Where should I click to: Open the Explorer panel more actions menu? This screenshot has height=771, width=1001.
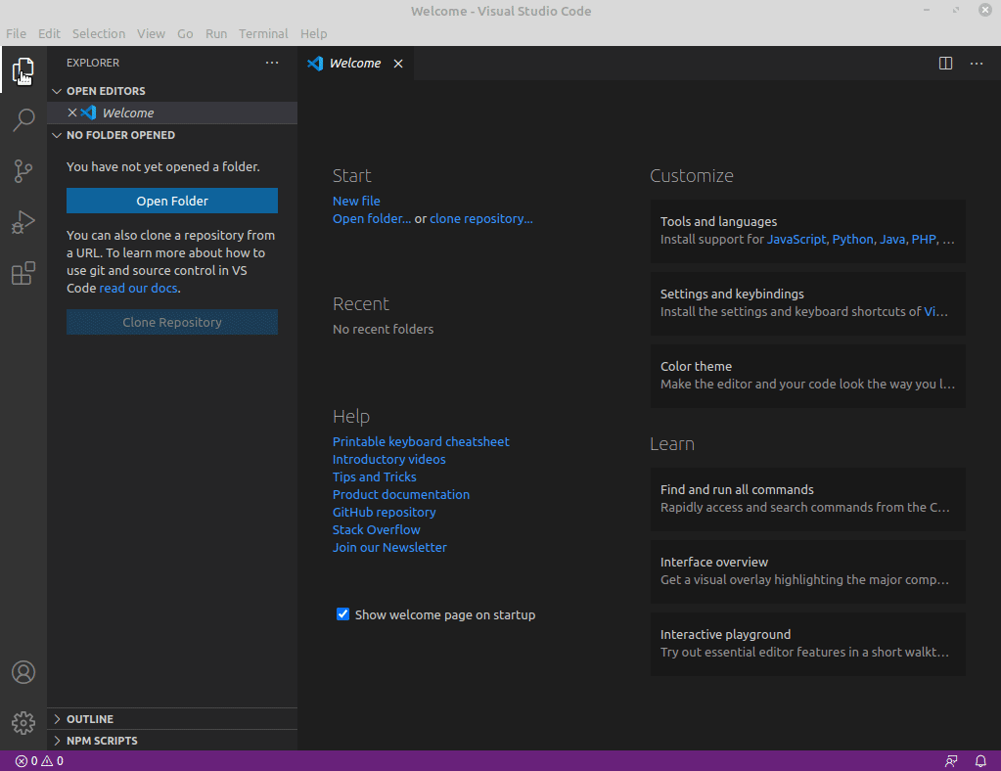pyautogui.click(x=272, y=63)
